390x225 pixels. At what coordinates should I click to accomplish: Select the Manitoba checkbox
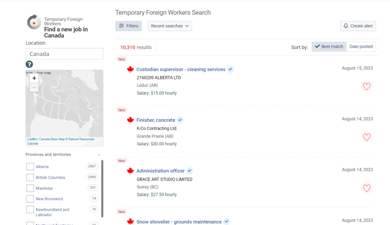coord(30,188)
